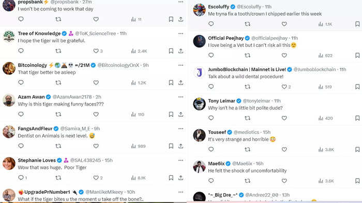Open the @BitcoinologyOnX handle link

point(118,65)
